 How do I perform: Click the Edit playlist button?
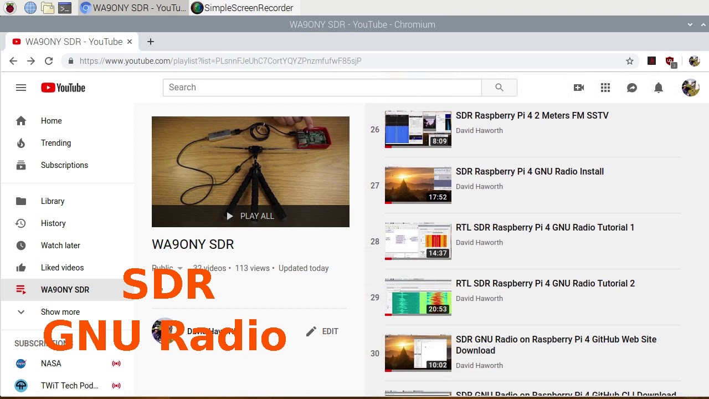[322, 331]
